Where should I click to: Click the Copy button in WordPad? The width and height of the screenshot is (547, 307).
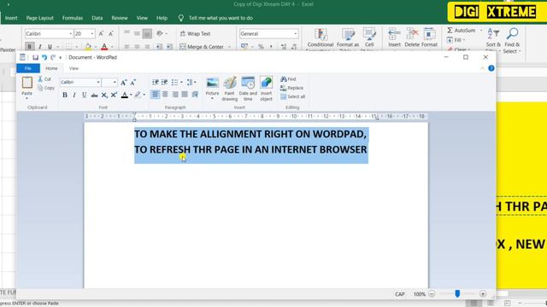tap(46, 88)
